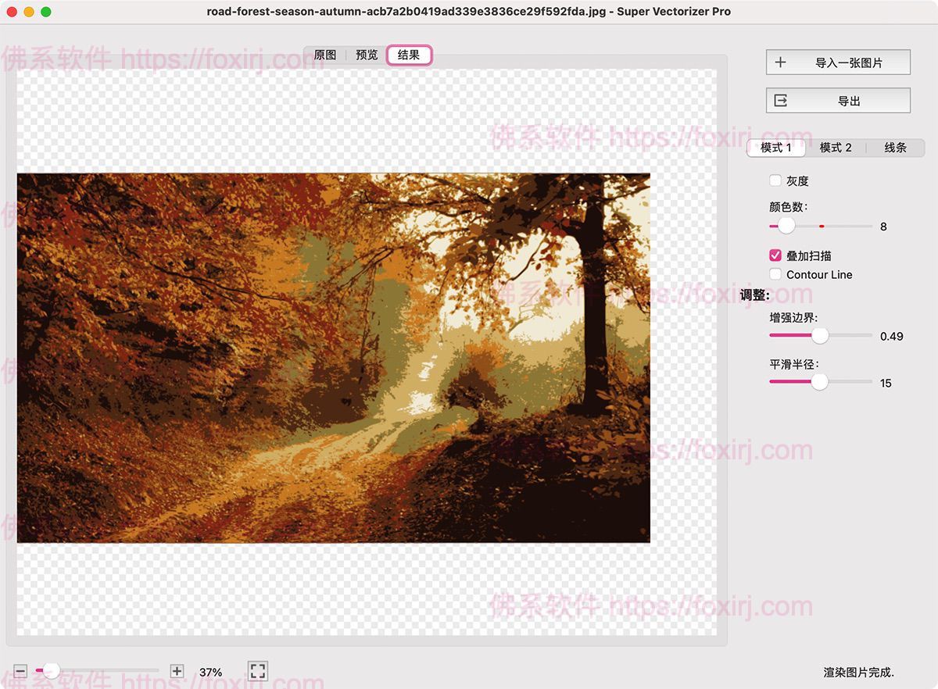Click the plus icon on the import button

(x=779, y=62)
